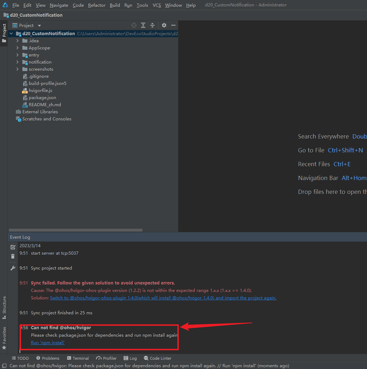Expand the entry module folder
367x369 pixels.
17,55
